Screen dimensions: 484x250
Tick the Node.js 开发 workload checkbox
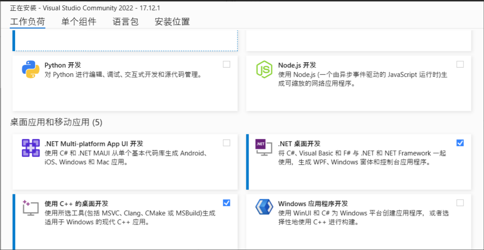tap(460, 64)
